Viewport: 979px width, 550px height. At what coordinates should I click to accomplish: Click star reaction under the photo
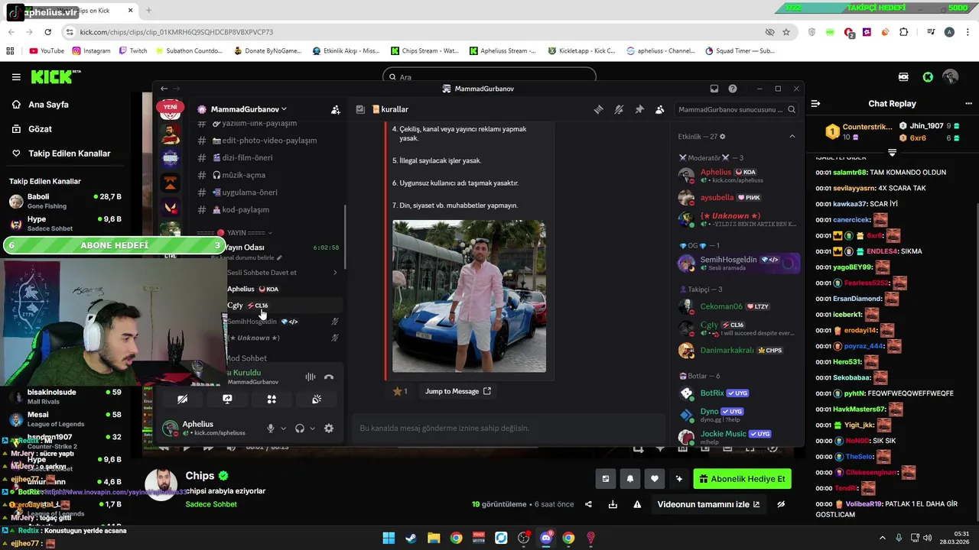pyautogui.click(x=401, y=391)
